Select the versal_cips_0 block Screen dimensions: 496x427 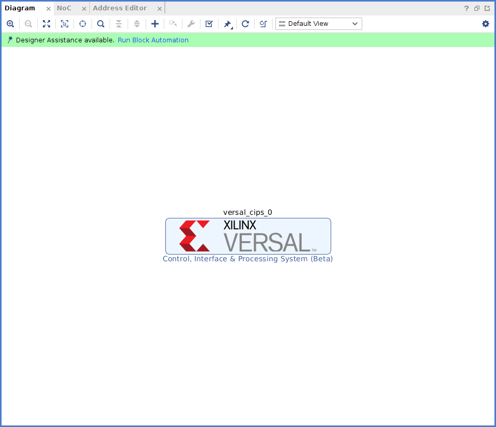click(248, 236)
